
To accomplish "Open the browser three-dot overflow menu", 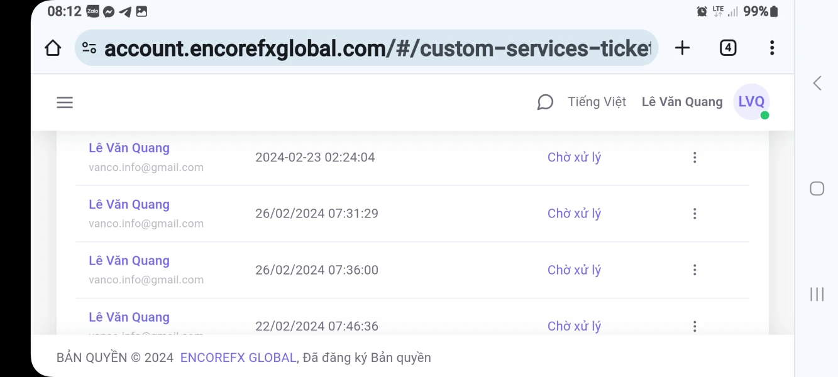I will pyautogui.click(x=772, y=48).
